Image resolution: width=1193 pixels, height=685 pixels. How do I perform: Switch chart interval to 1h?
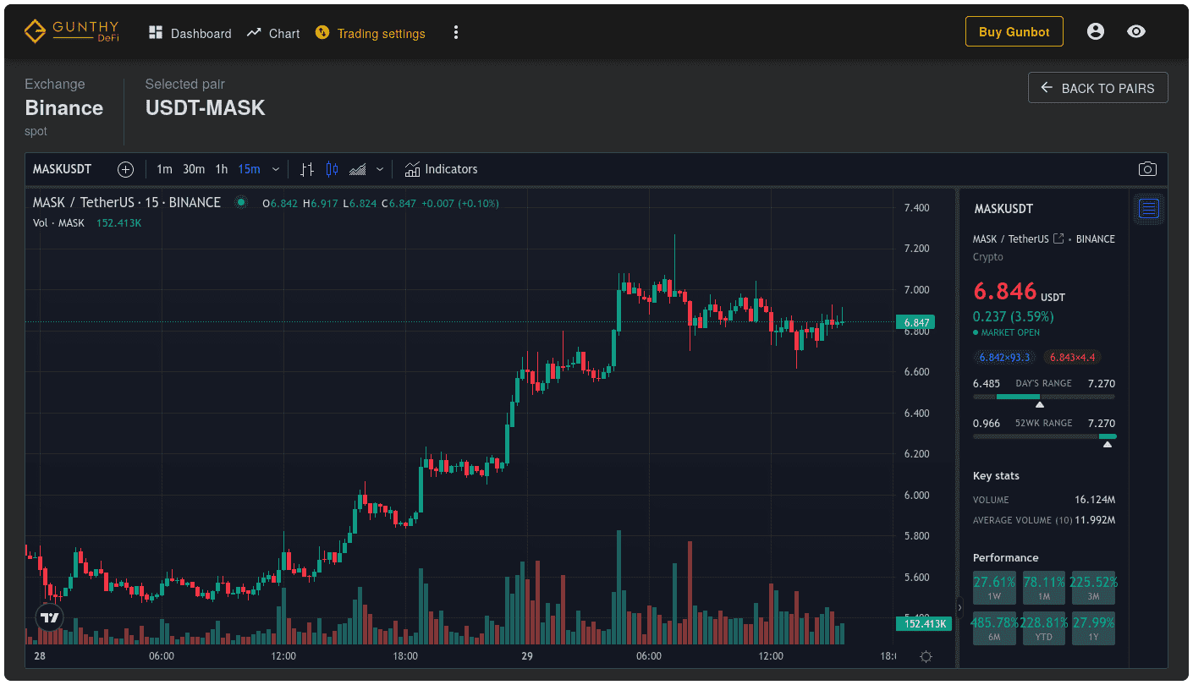[221, 169]
